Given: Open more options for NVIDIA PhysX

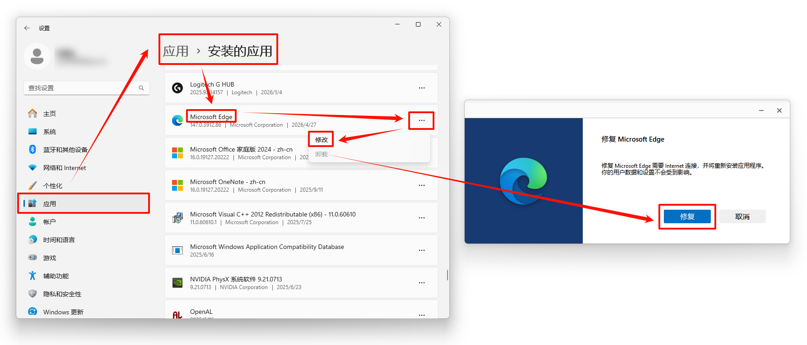Looking at the screenshot, I should click(x=421, y=283).
